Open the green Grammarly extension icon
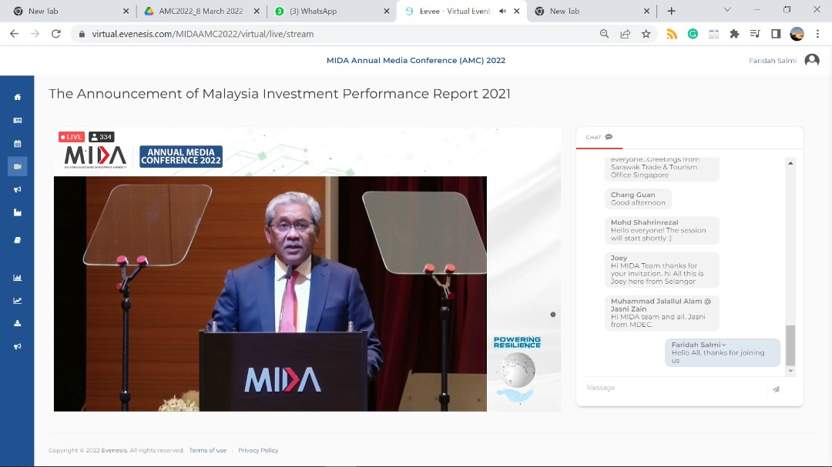 pos(693,34)
